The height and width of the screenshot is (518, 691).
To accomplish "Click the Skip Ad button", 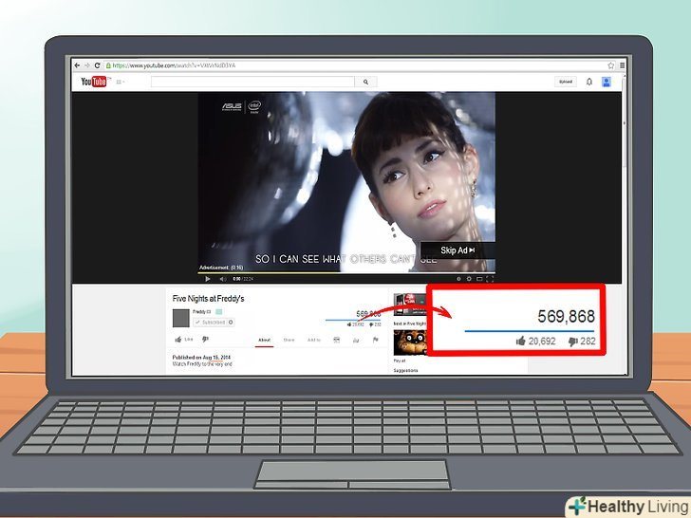I will point(458,250).
